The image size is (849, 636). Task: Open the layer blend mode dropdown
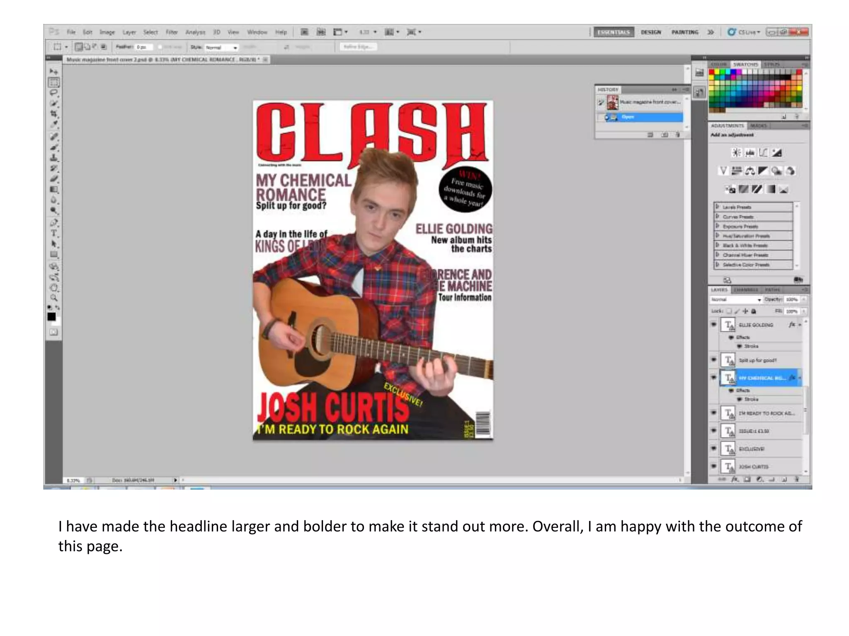pyautogui.click(x=736, y=299)
